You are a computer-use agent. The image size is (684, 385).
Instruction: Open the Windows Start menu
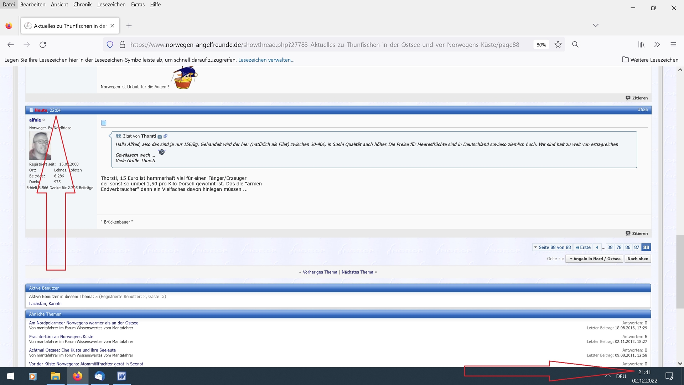pyautogui.click(x=11, y=376)
